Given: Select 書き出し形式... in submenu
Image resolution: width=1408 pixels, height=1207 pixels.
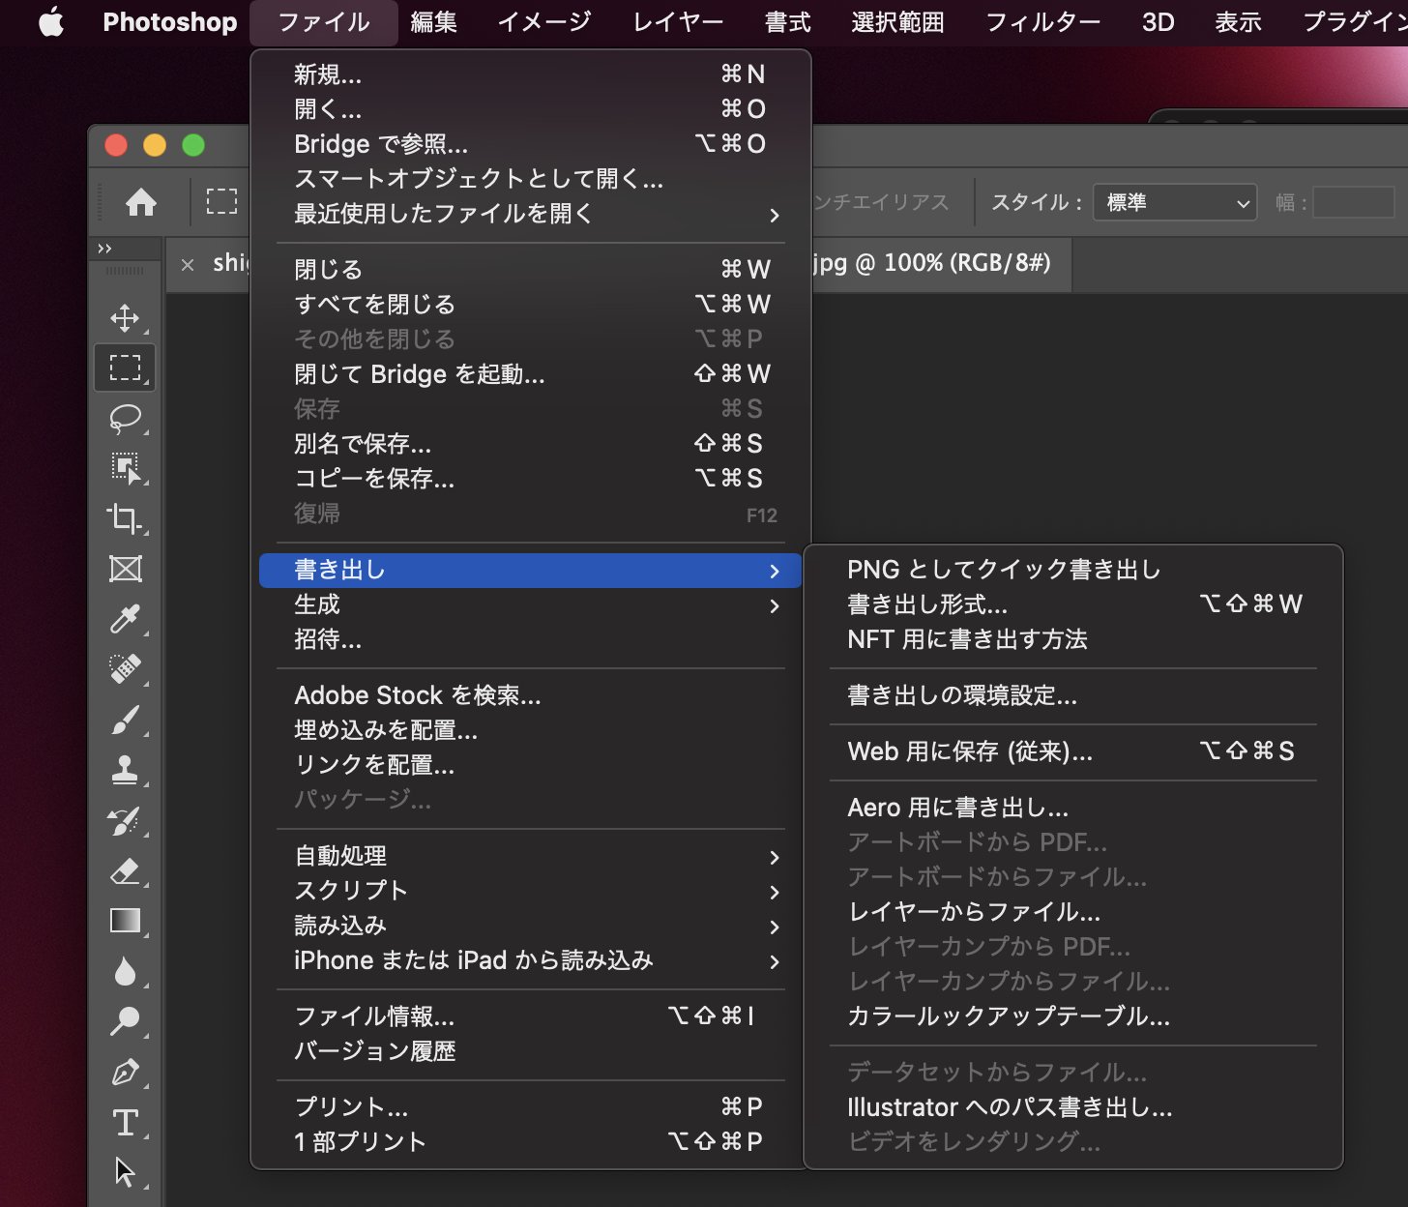Looking at the screenshot, I should pos(1073,604).
